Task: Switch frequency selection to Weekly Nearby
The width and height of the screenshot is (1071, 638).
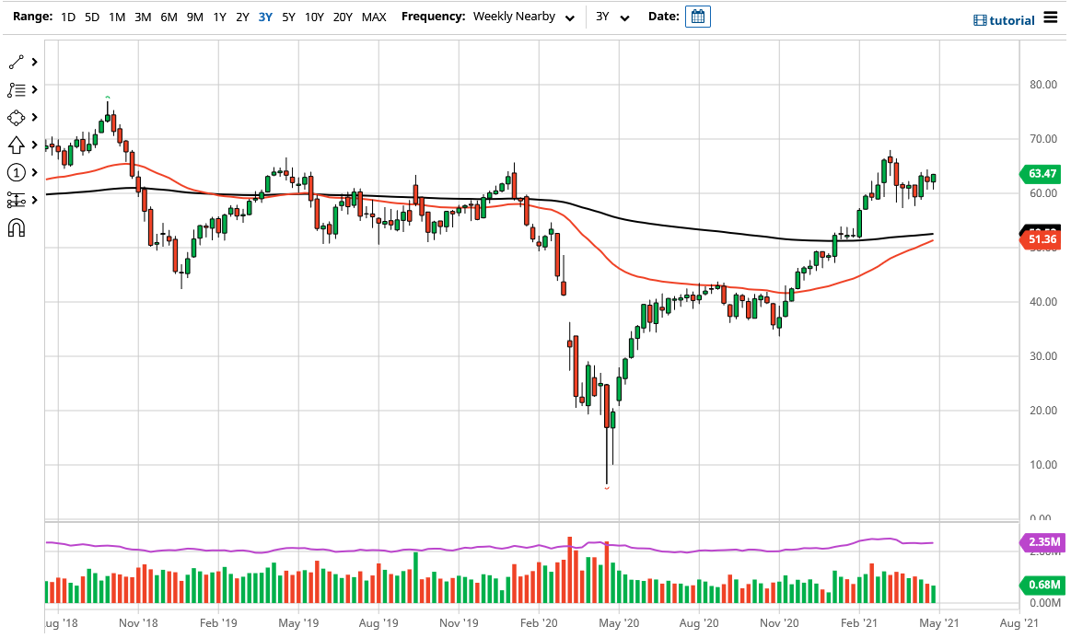Action: 514,17
